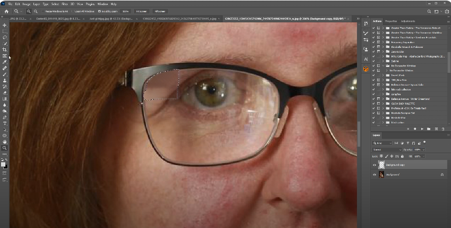Activate the Zoom Out magnifier option
The height and width of the screenshot is (228, 451).
pyautogui.click(x=36, y=11)
